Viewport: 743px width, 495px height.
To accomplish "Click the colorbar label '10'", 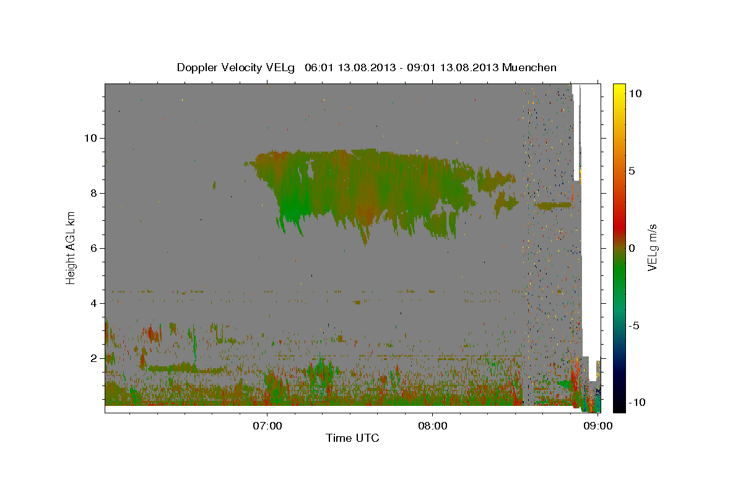I will click(x=635, y=93).
